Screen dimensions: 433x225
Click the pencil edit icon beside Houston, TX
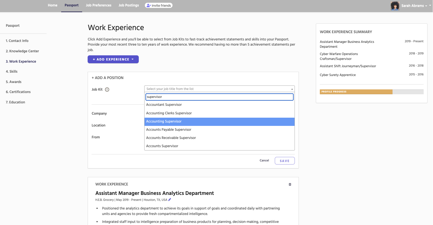[170, 200]
